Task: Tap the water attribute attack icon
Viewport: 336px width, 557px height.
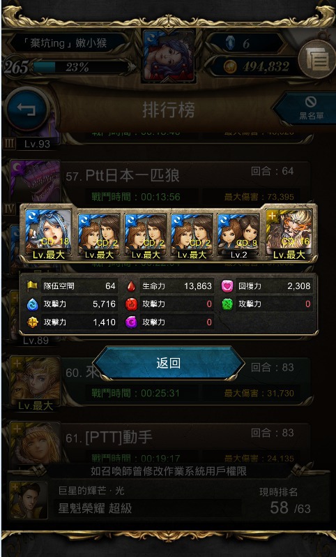Action: [33, 304]
